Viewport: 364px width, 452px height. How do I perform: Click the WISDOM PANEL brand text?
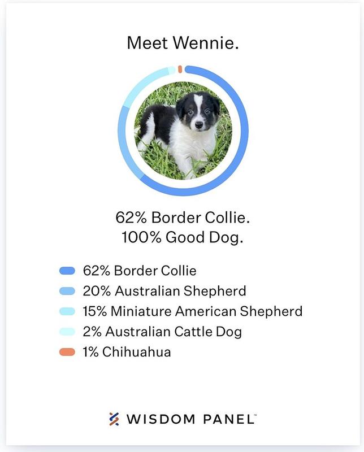point(190,419)
